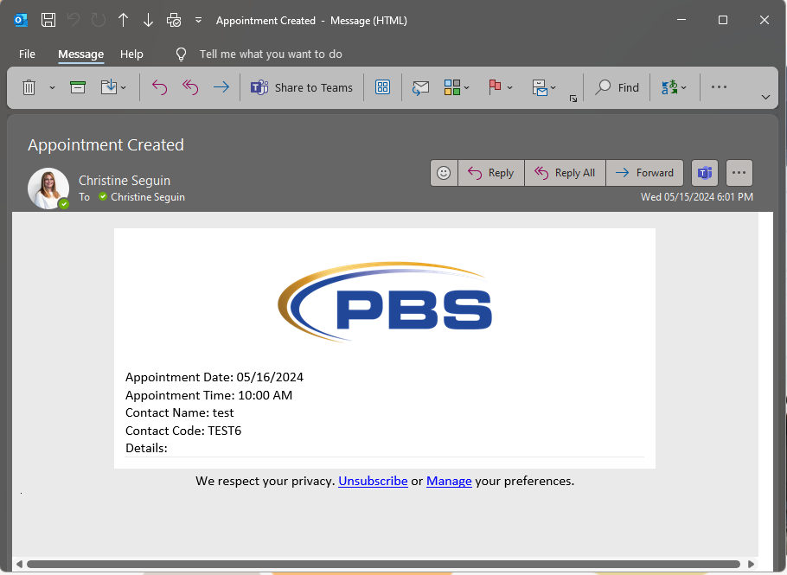Click the Manage preferences link
Viewport: 787px width, 575px height.
pyautogui.click(x=449, y=481)
